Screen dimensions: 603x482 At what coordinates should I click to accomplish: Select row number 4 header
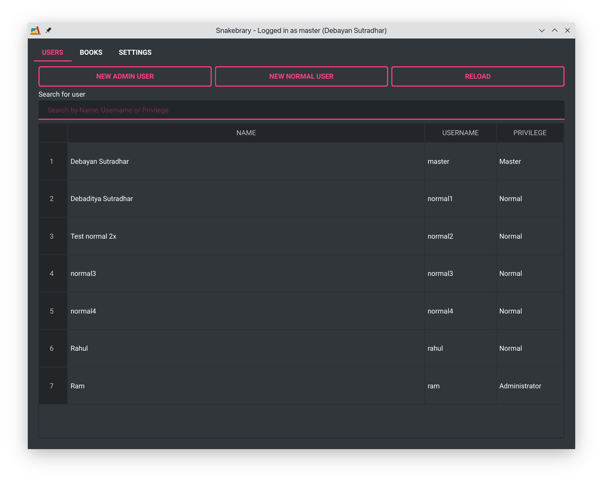pos(53,273)
